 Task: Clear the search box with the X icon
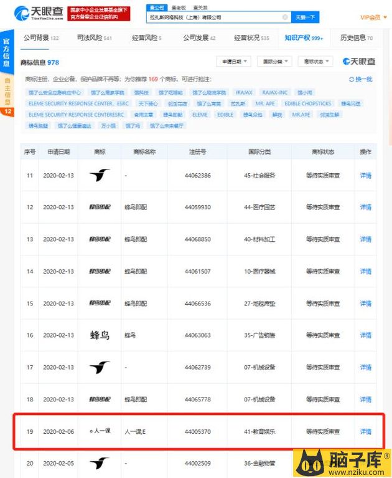(x=285, y=17)
